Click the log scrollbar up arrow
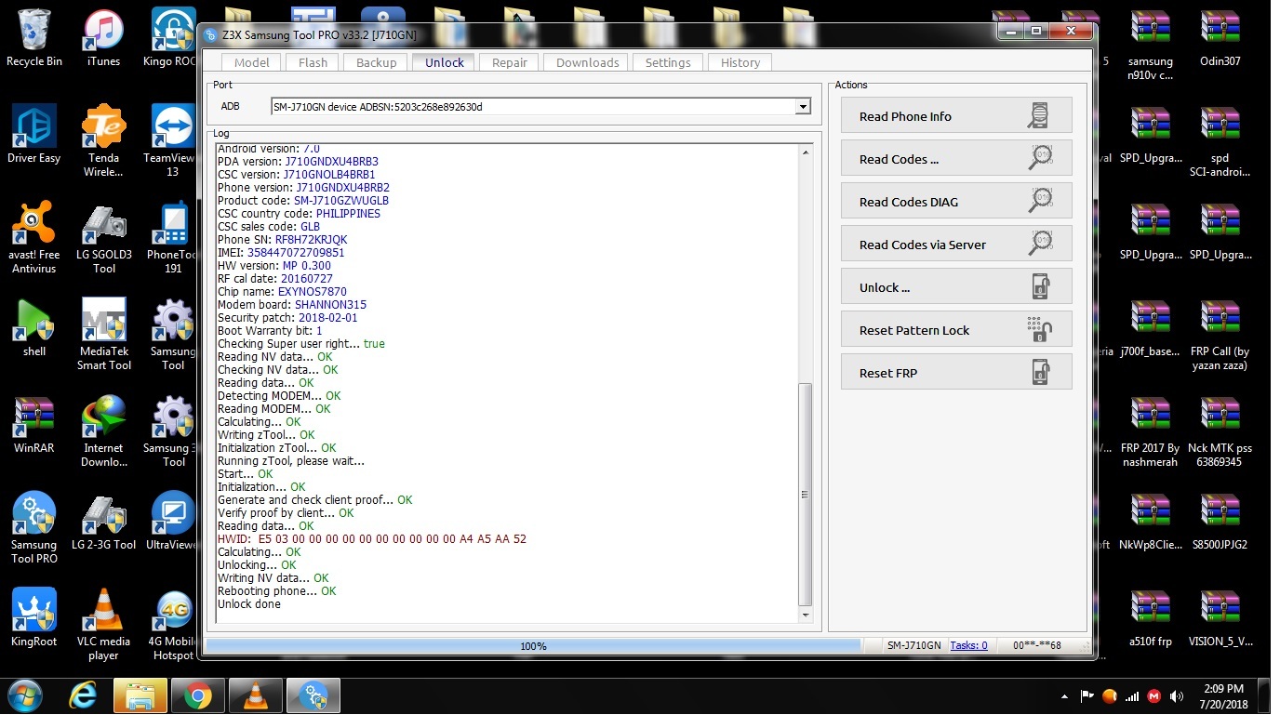This screenshot has width=1280, height=728. click(x=806, y=152)
